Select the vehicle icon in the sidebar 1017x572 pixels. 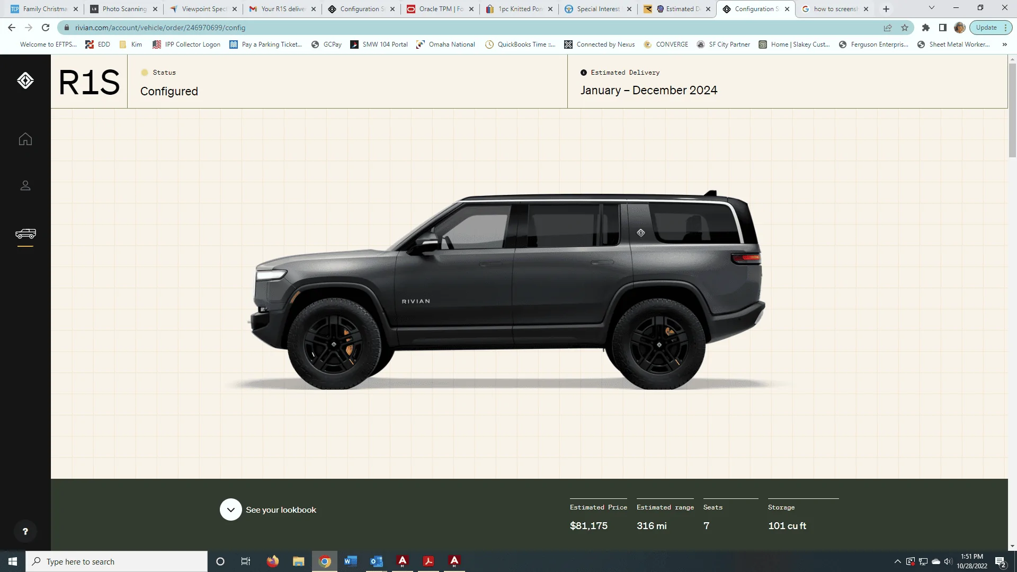pyautogui.click(x=25, y=234)
